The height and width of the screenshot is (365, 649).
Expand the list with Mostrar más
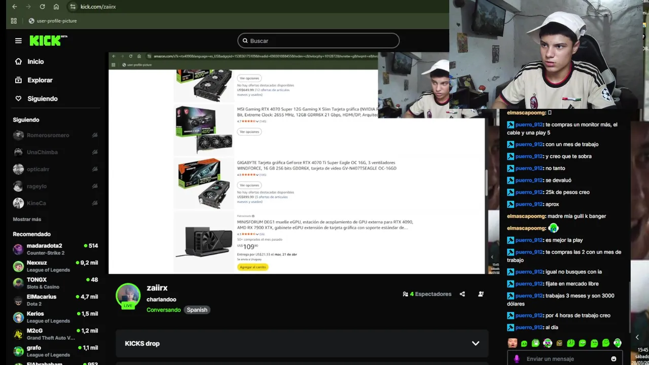(x=27, y=220)
